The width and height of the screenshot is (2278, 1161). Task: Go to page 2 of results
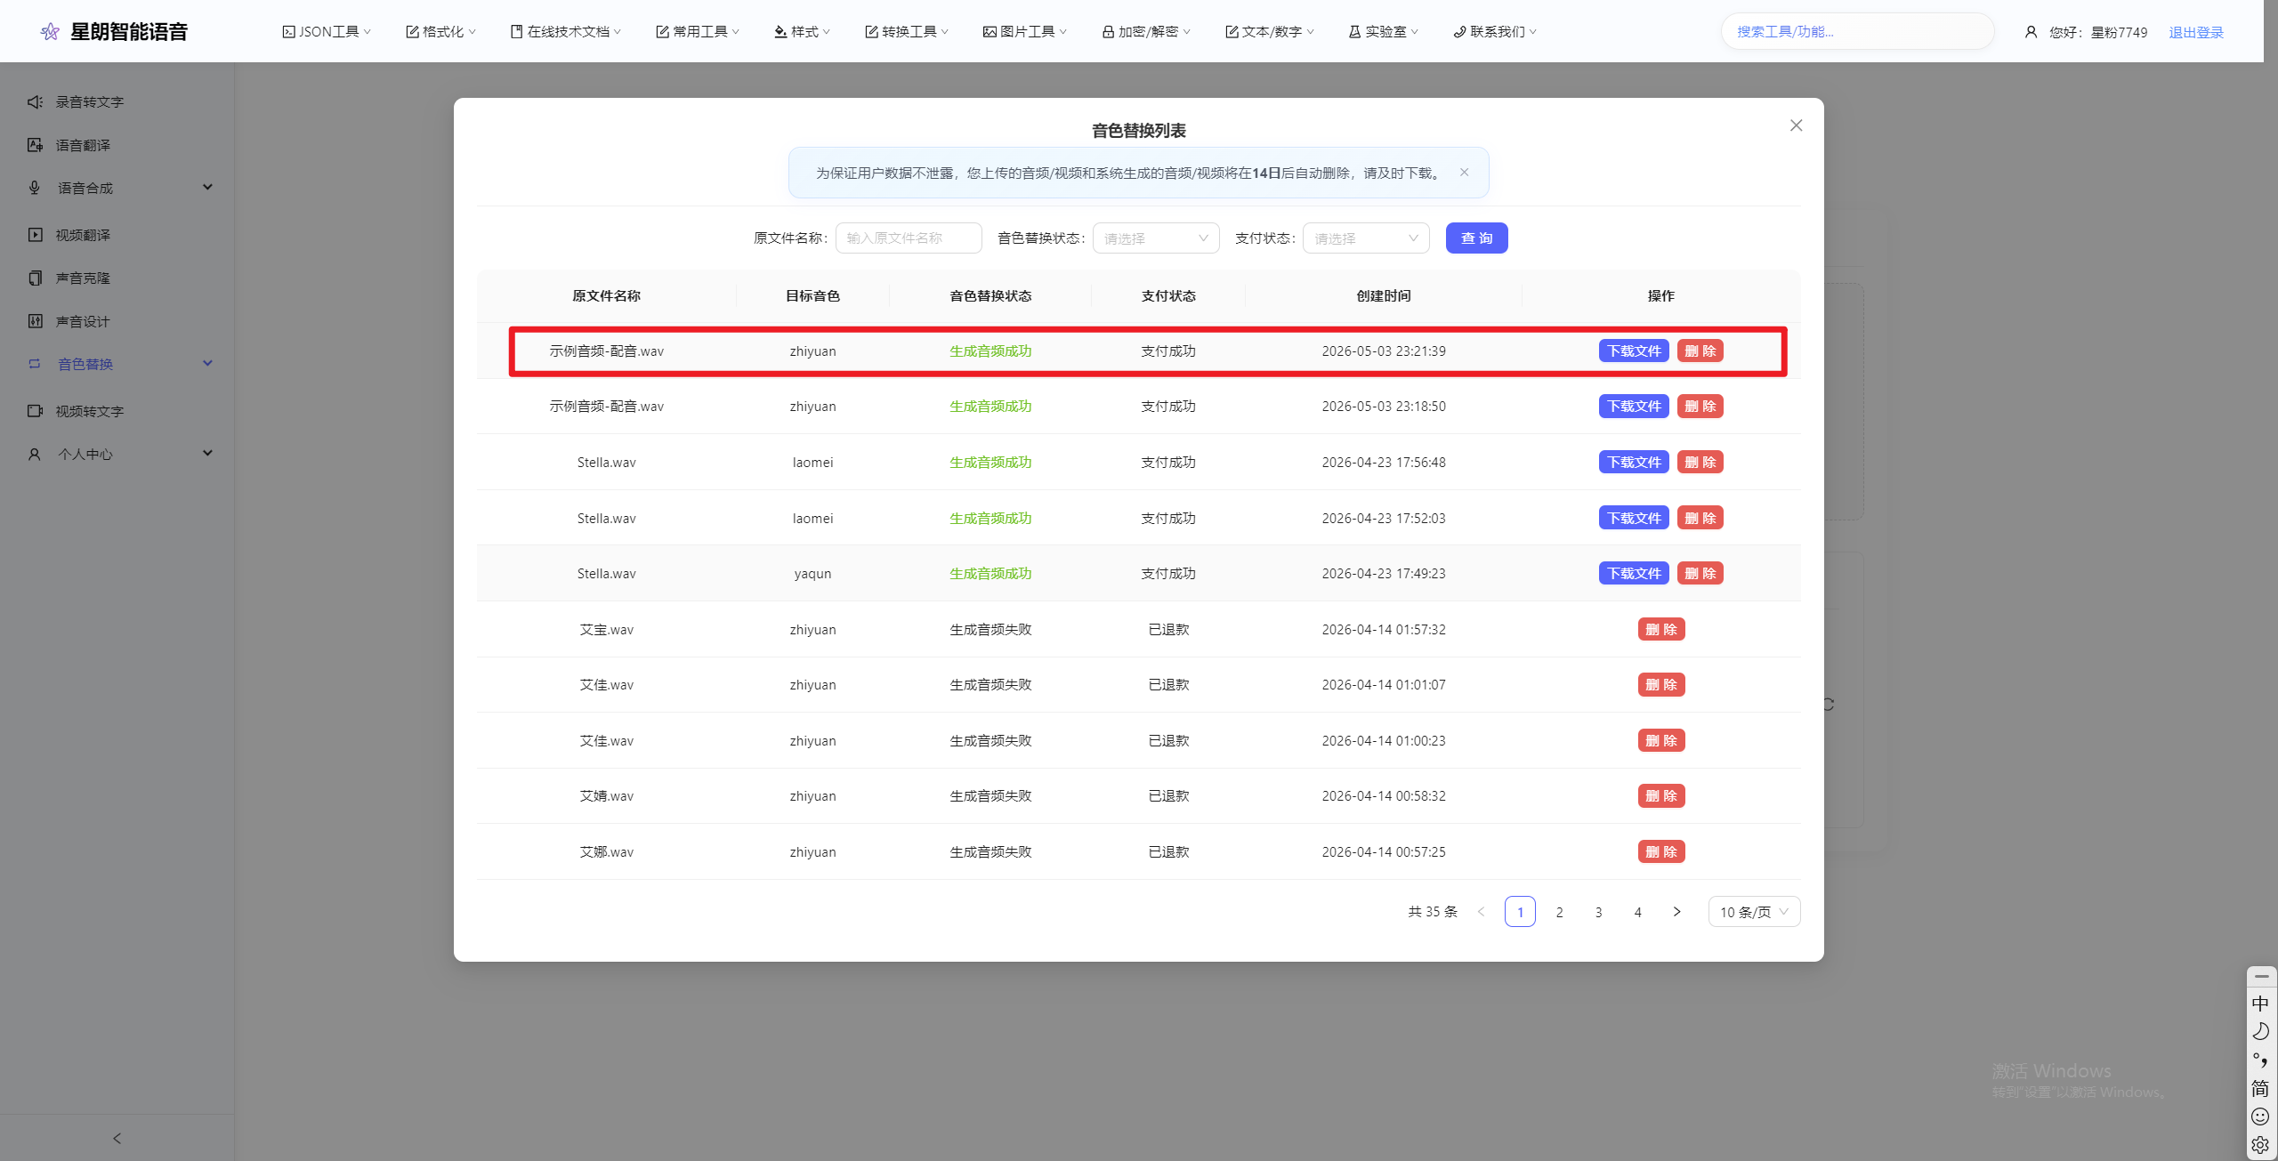click(x=1559, y=912)
